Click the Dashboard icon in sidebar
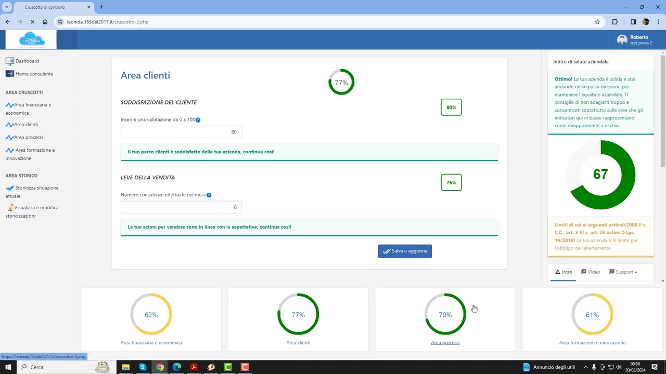666x374 pixels. pos(9,61)
